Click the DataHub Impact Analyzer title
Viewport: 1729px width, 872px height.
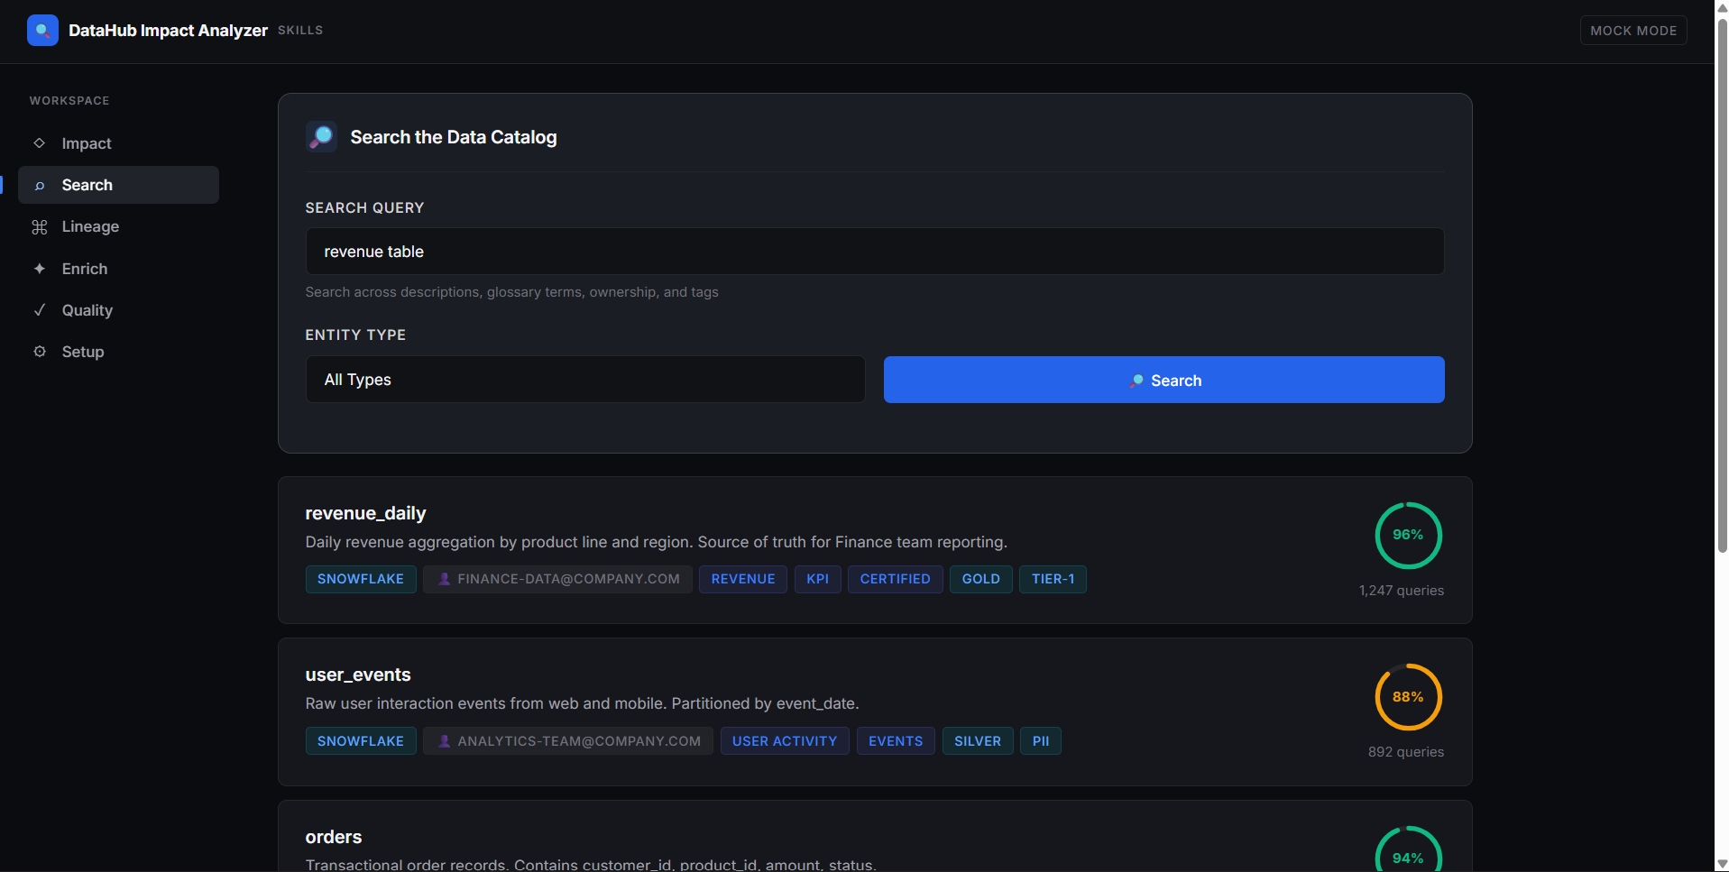tap(168, 31)
